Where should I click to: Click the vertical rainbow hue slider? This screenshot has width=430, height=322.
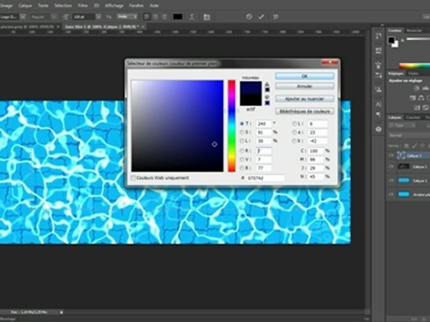point(232,126)
